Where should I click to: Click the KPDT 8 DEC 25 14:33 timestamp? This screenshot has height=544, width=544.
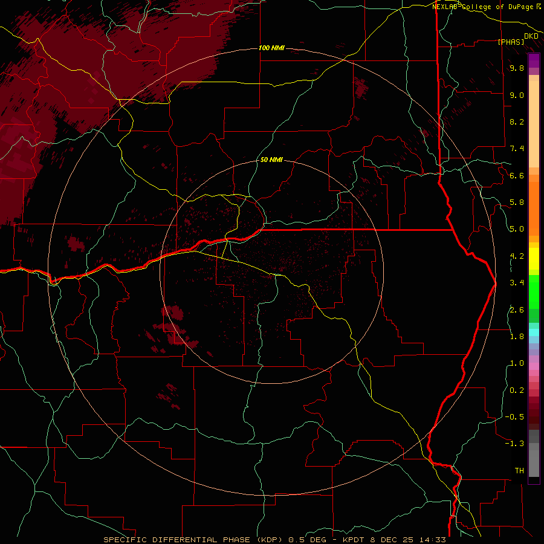(x=394, y=540)
